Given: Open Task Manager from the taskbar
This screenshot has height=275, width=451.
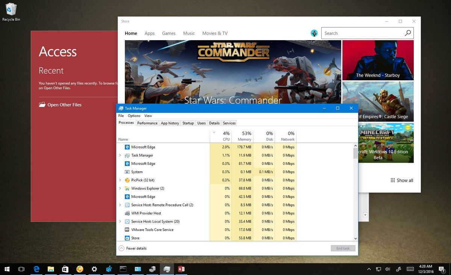Looking at the screenshot, I should tap(166, 269).
